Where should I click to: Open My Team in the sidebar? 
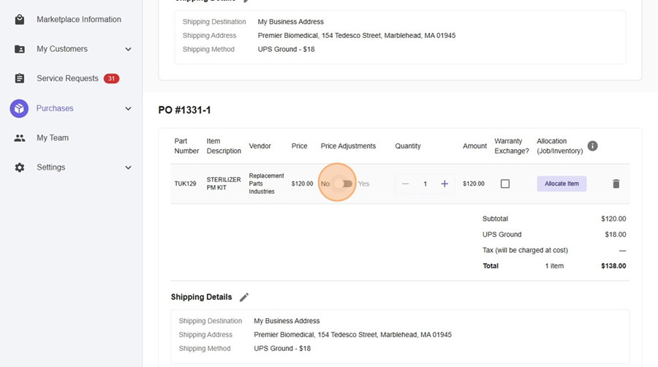53,137
